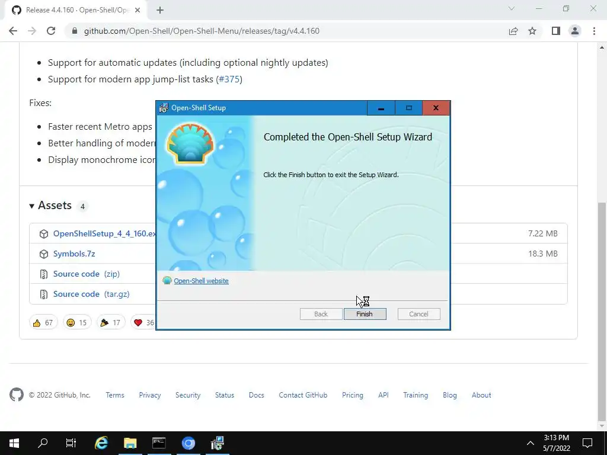Viewport: 607px width, 455px height.
Task: Open the Pricing footer link
Action: pyautogui.click(x=353, y=395)
